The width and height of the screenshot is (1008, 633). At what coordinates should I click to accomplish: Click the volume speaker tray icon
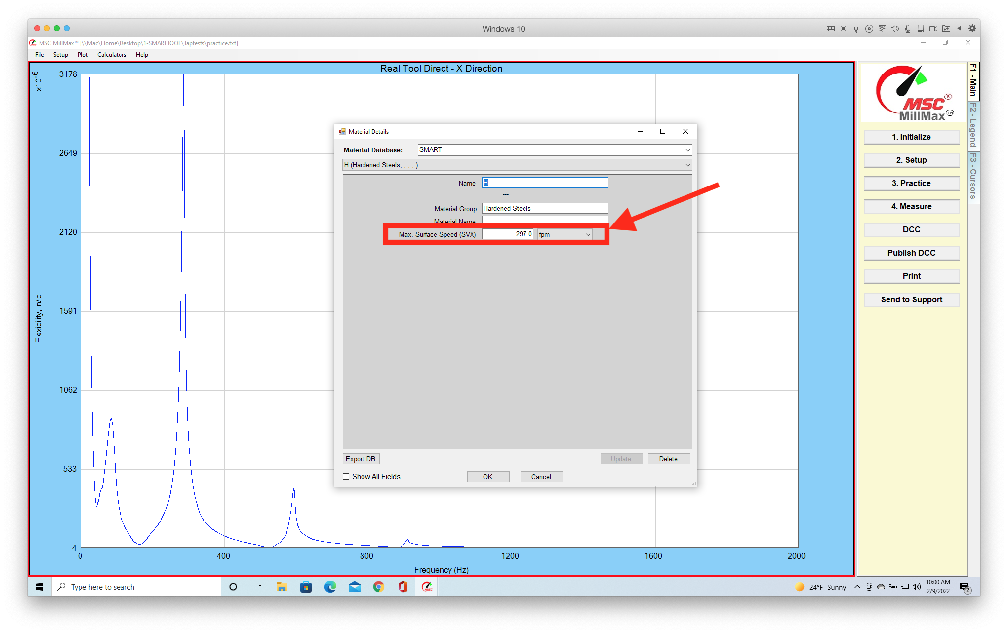coord(917,587)
